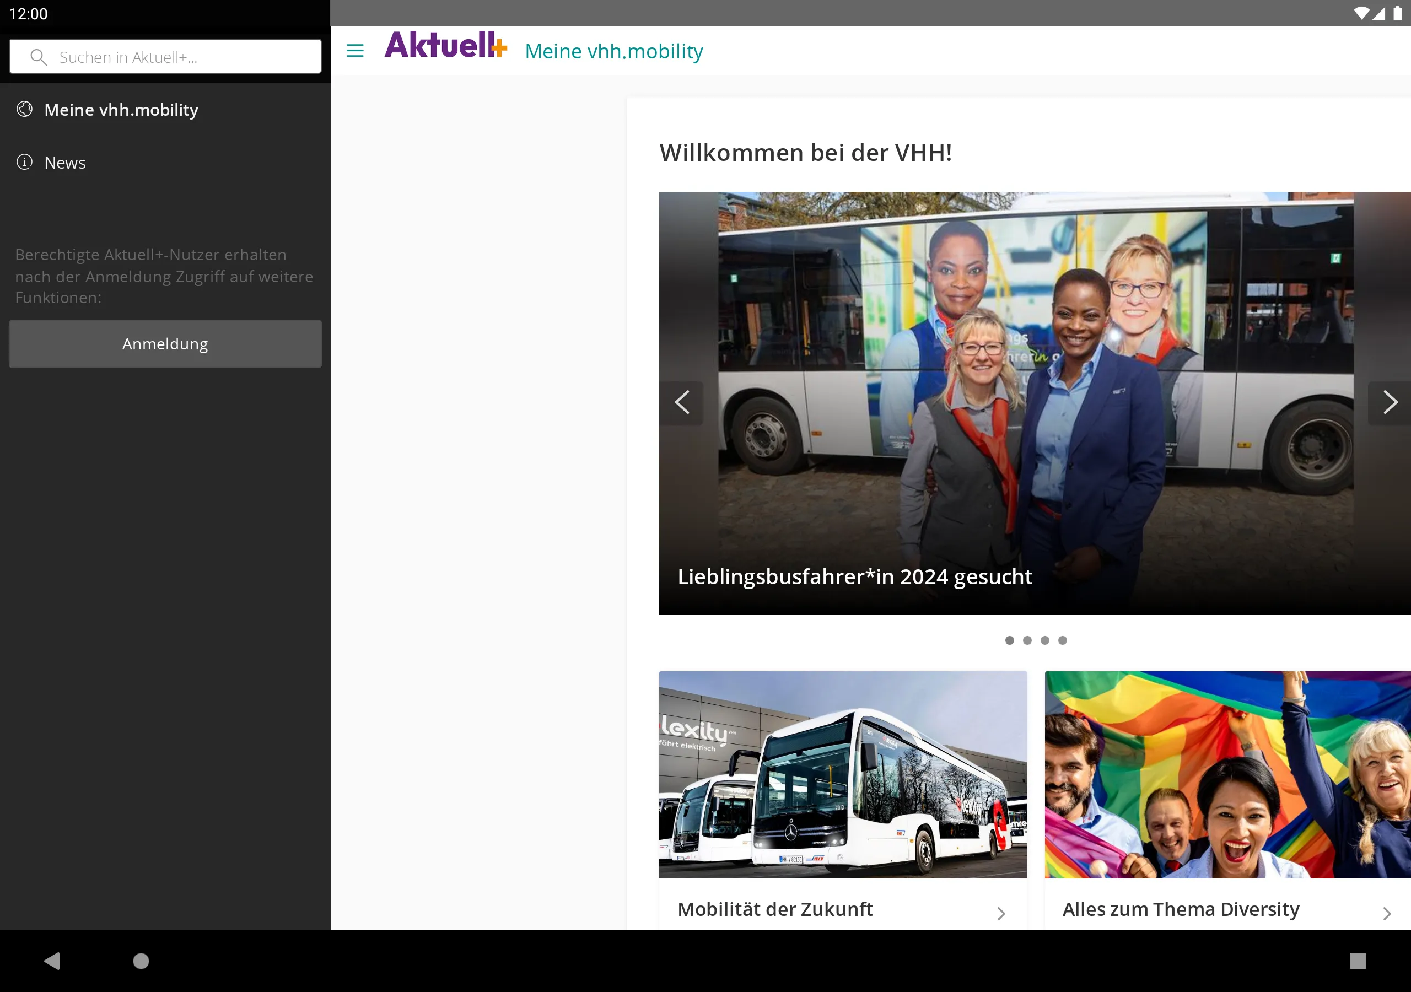Click the Wi-Fi status icon
The height and width of the screenshot is (992, 1411).
[1361, 13]
